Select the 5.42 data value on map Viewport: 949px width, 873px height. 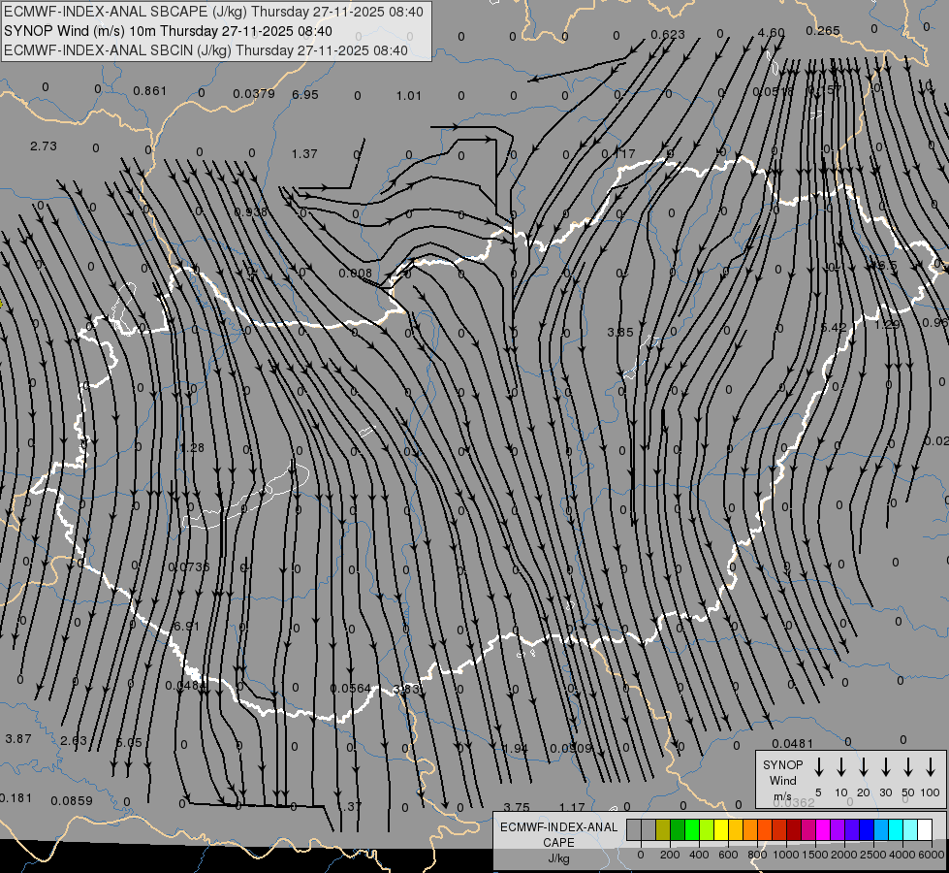tap(834, 328)
